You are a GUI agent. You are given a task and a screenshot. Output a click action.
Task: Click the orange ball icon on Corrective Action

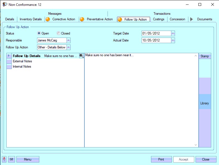point(48,19)
